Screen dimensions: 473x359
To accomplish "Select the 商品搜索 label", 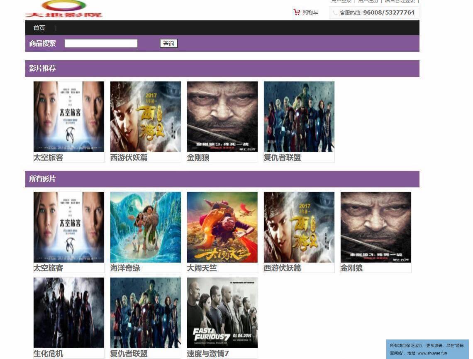I will click(x=43, y=44).
